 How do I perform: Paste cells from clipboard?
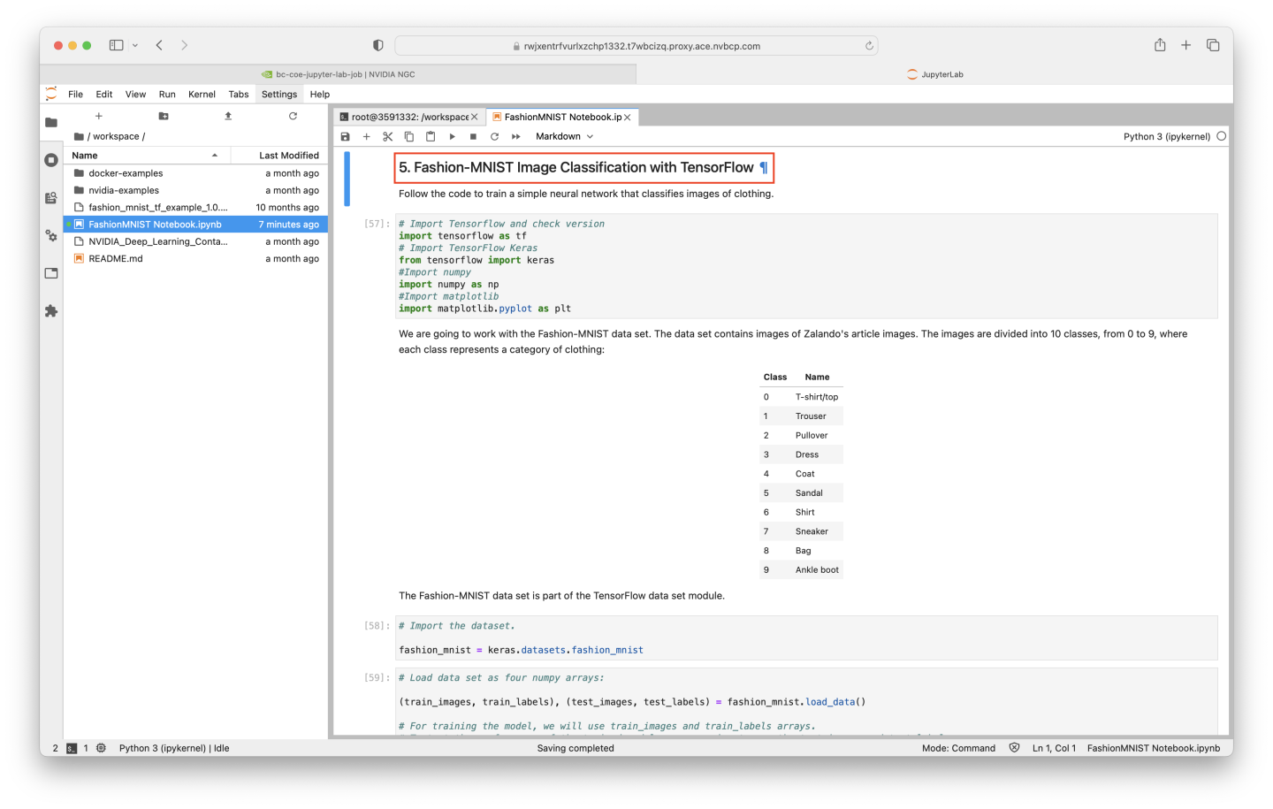click(x=431, y=136)
